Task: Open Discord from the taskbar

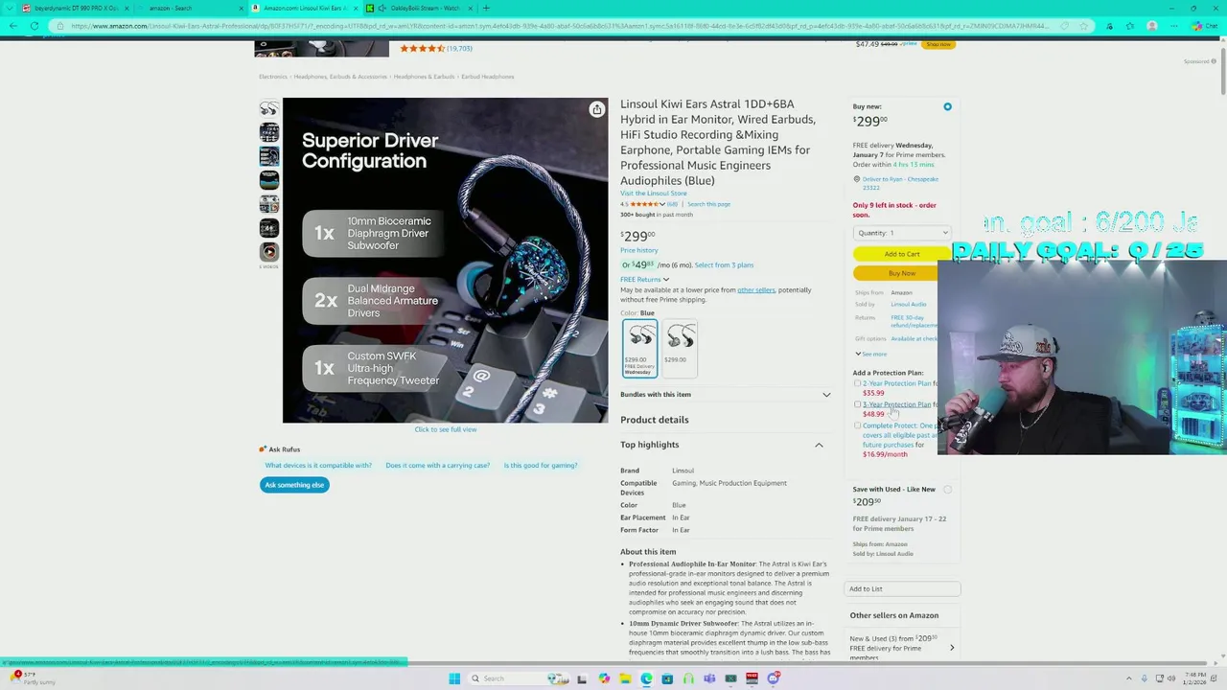Action: (x=773, y=678)
